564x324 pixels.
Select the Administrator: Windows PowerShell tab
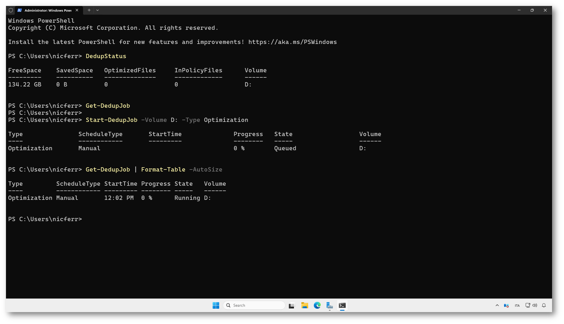pos(48,10)
